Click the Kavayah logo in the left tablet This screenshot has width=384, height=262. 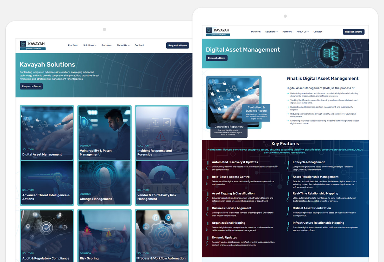pos(33,45)
